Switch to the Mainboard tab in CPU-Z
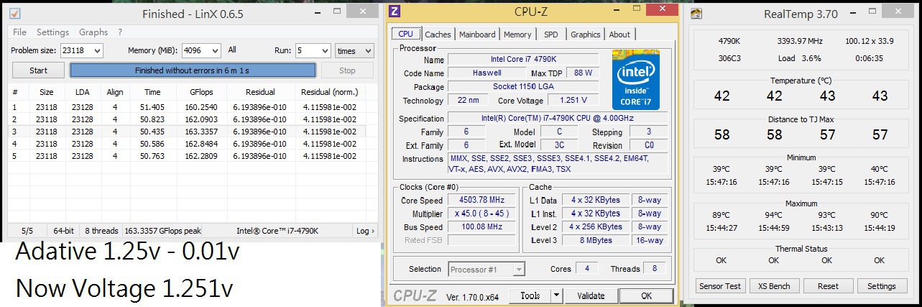The height and width of the screenshot is (307, 922). [477, 35]
